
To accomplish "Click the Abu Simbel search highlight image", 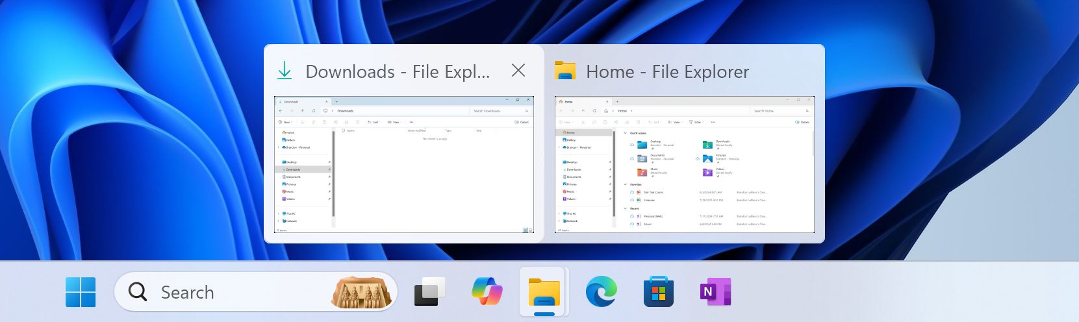I will [364, 291].
